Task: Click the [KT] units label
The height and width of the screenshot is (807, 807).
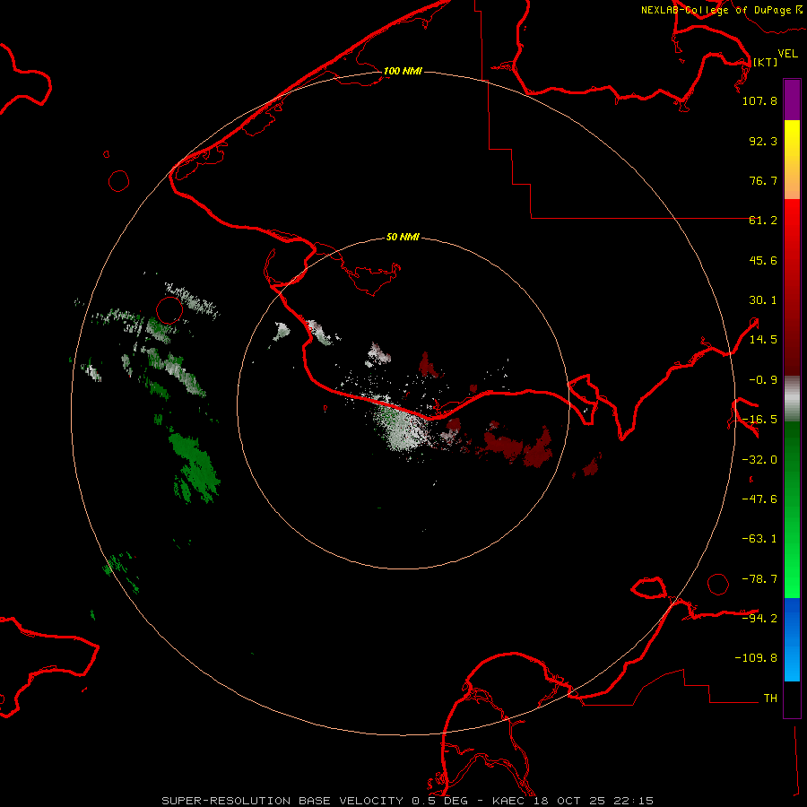Action: 766,62
